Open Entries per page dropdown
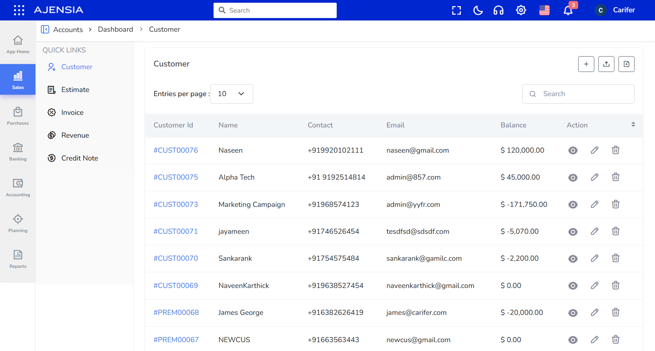 click(x=231, y=94)
